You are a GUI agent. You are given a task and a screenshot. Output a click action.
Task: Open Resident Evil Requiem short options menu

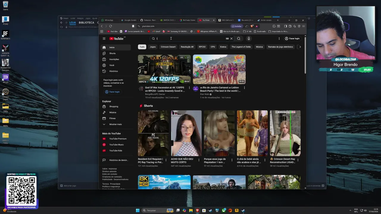(x=166, y=160)
